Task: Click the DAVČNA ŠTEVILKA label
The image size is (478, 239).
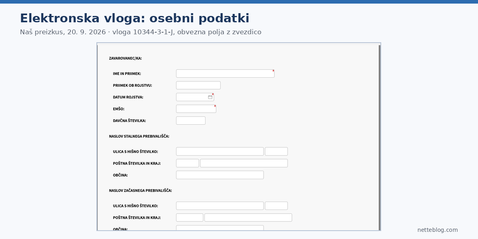Action: (x=129, y=121)
